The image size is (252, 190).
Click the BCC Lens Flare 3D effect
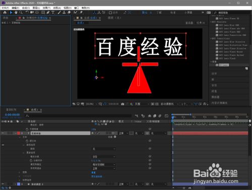click(229, 19)
